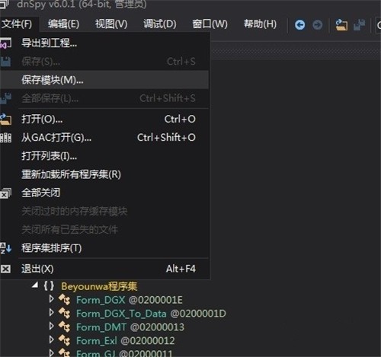Select 重新加载所有程序集(R) entry
Screen dimensions: 381x357
(104, 174)
